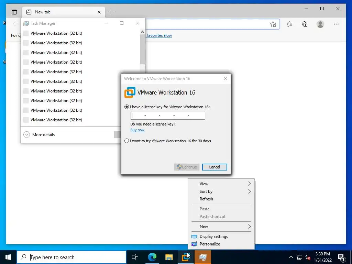Add this page to favorites star icon
The image size is (352, 264).
(x=273, y=24)
